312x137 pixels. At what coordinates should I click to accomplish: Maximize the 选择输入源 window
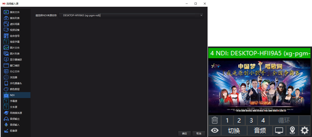196,4
